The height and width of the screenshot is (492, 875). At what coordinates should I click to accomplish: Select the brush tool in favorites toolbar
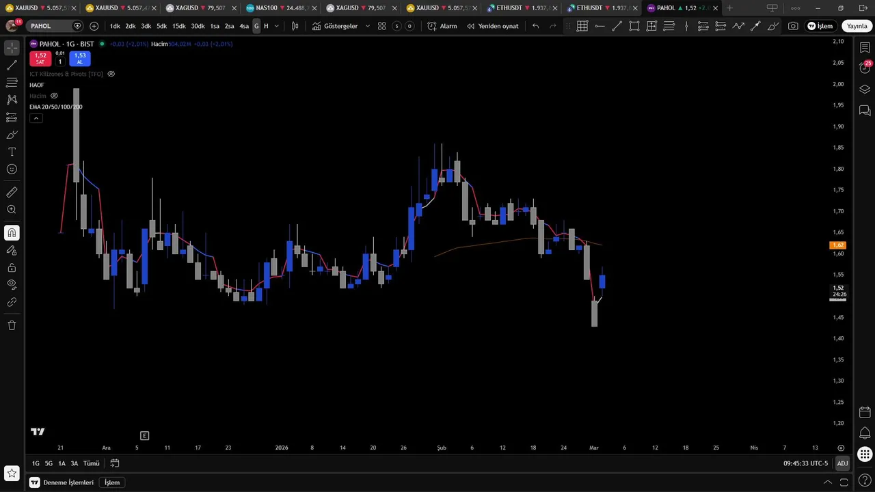click(773, 26)
